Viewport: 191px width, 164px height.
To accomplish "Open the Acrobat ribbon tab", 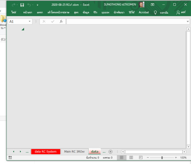I will (x=144, y=13).
